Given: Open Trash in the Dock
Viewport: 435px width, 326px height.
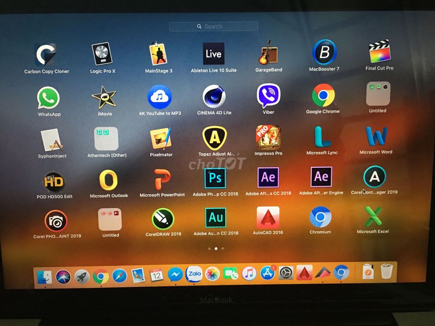Looking at the screenshot, I should [386, 271].
